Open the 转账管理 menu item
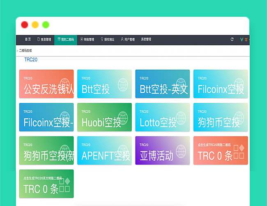The height and width of the screenshot is (206, 267). pos(87,40)
